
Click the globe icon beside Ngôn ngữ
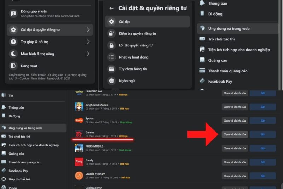[111, 81]
